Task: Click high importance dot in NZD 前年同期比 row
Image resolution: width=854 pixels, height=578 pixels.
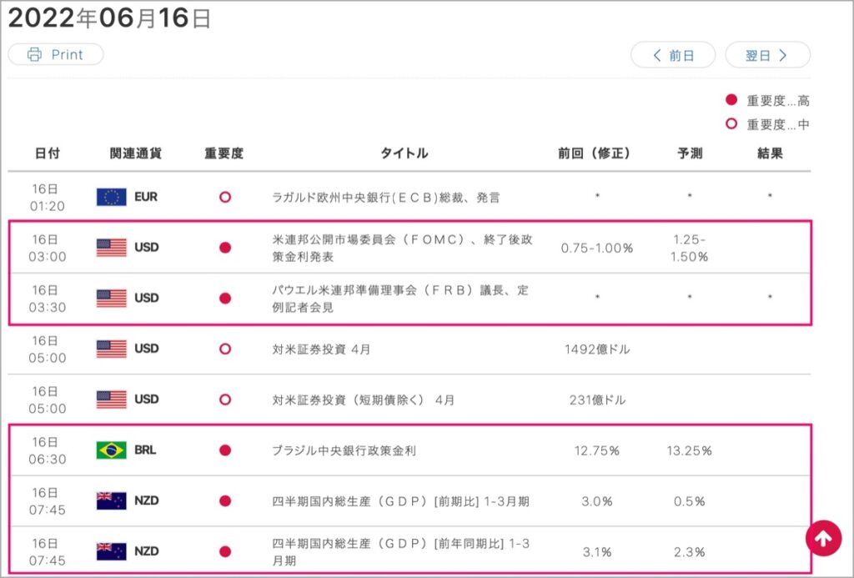Action: 225,552
